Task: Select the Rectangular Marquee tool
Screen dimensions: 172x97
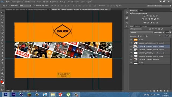Action: 2,16
